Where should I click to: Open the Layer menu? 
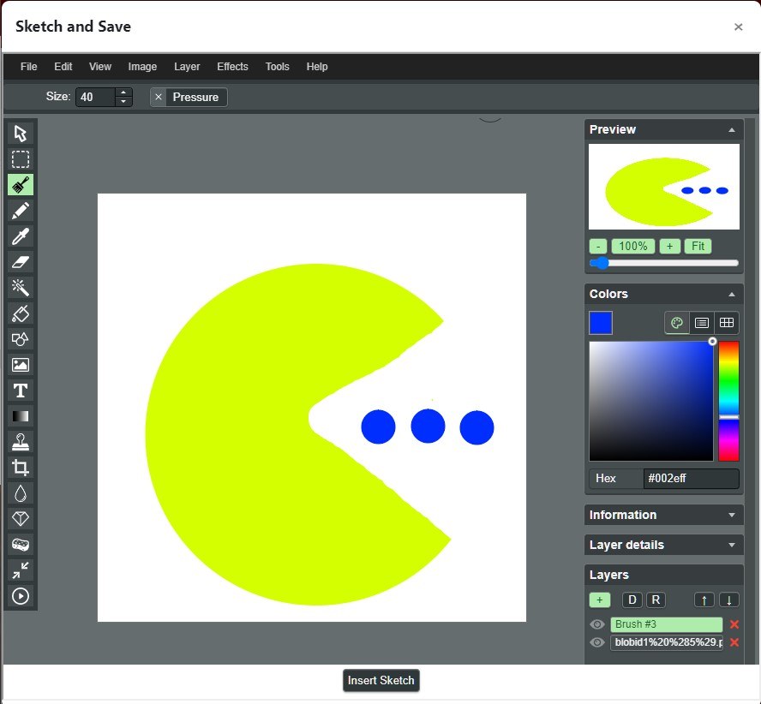pos(187,67)
